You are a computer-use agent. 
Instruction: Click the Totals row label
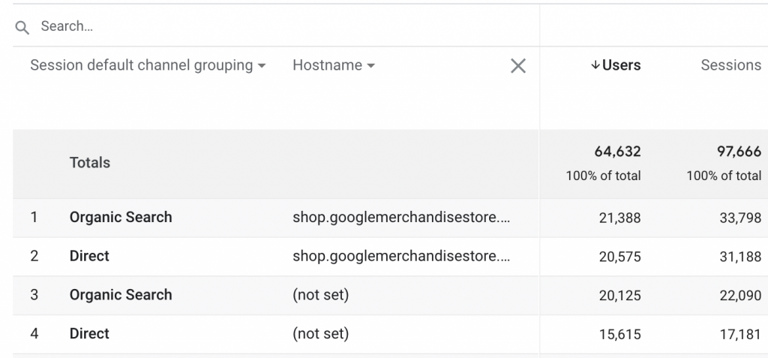(90, 162)
